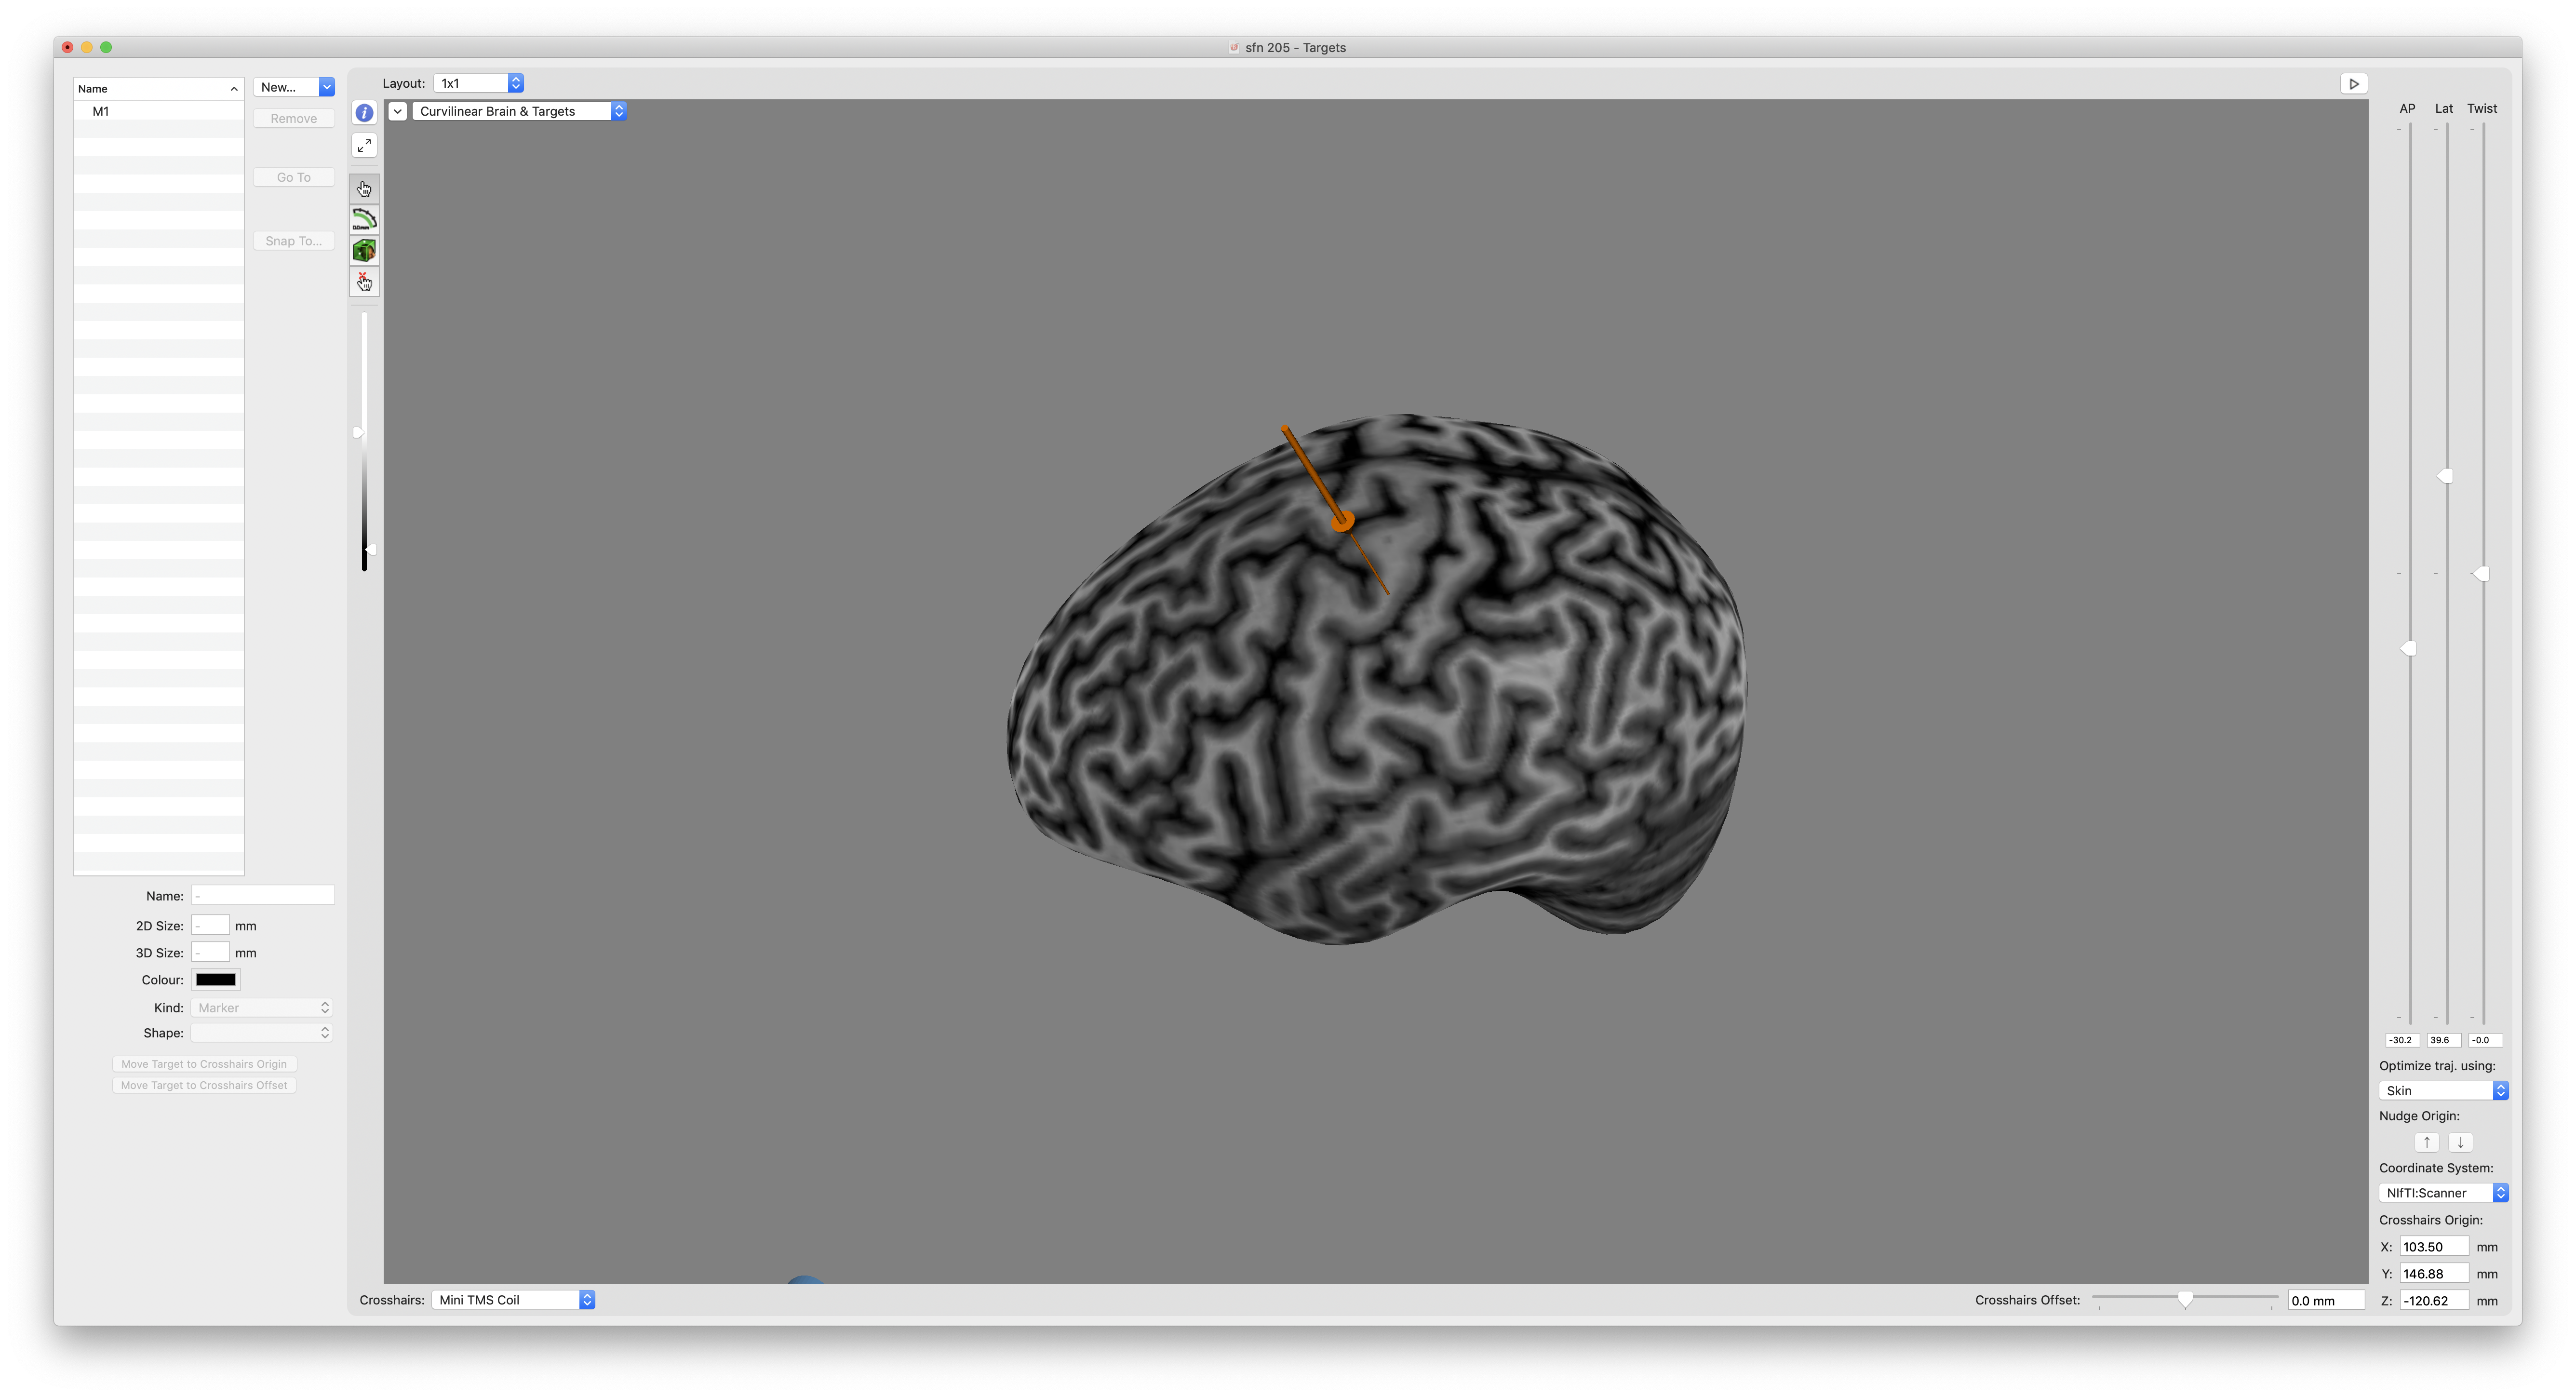
Task: Nudge origin down with arrow button
Action: coord(2460,1142)
